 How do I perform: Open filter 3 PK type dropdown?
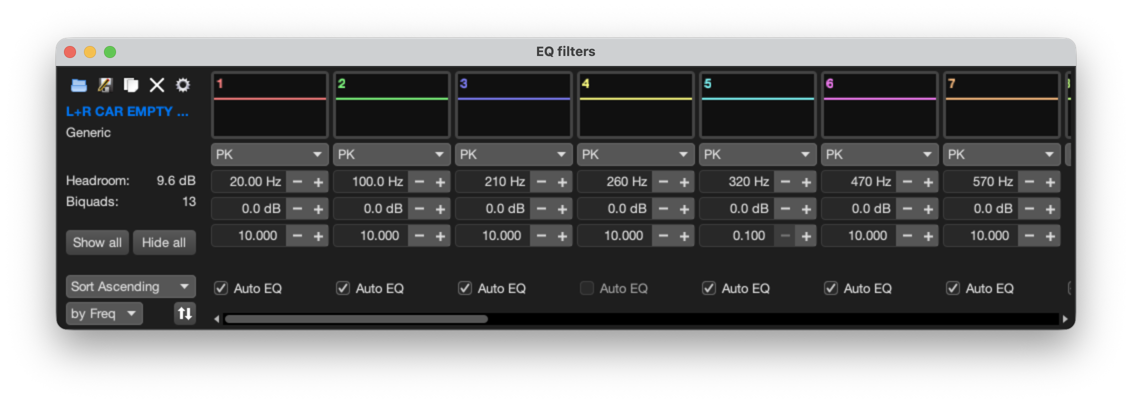point(513,154)
